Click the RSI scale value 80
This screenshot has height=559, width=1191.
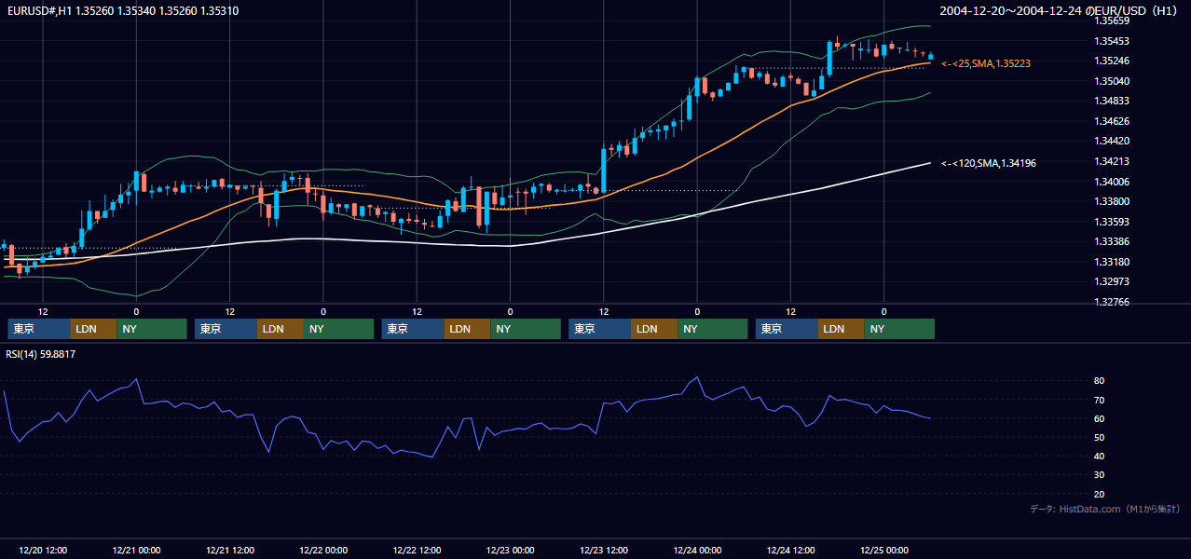[x=1100, y=381]
